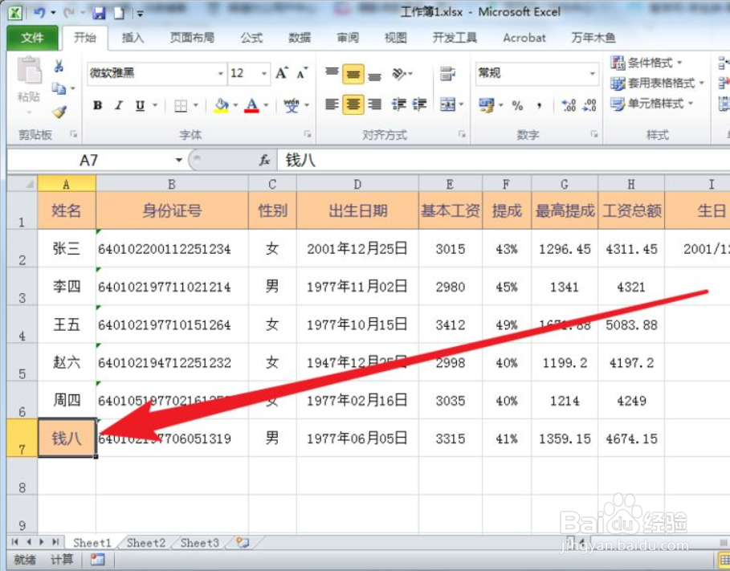Viewport: 730px width, 571px height.
Task: Switch to the 审阅 tab
Action: (348, 38)
